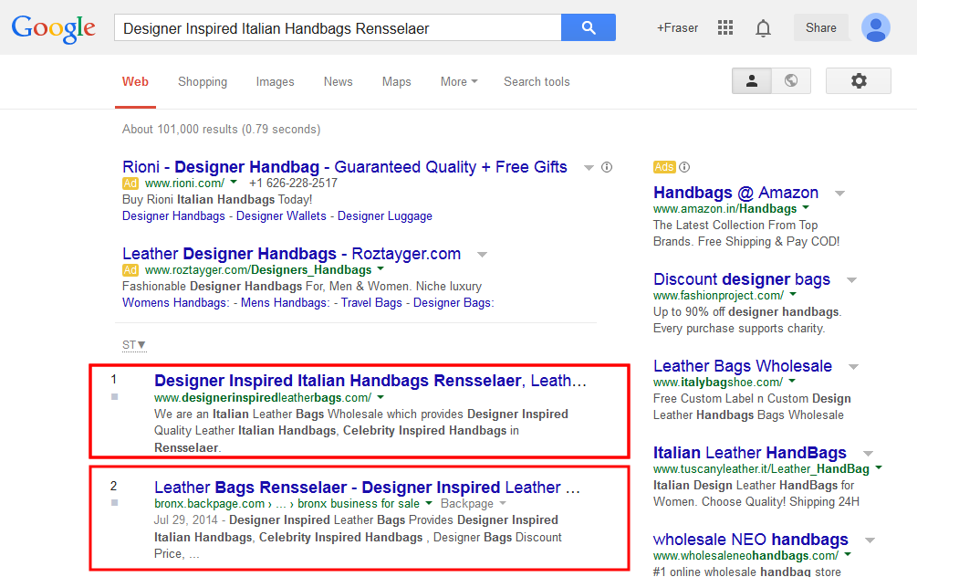Click info icon beside Rioni ad
The width and height of the screenshot is (959, 577).
(607, 167)
